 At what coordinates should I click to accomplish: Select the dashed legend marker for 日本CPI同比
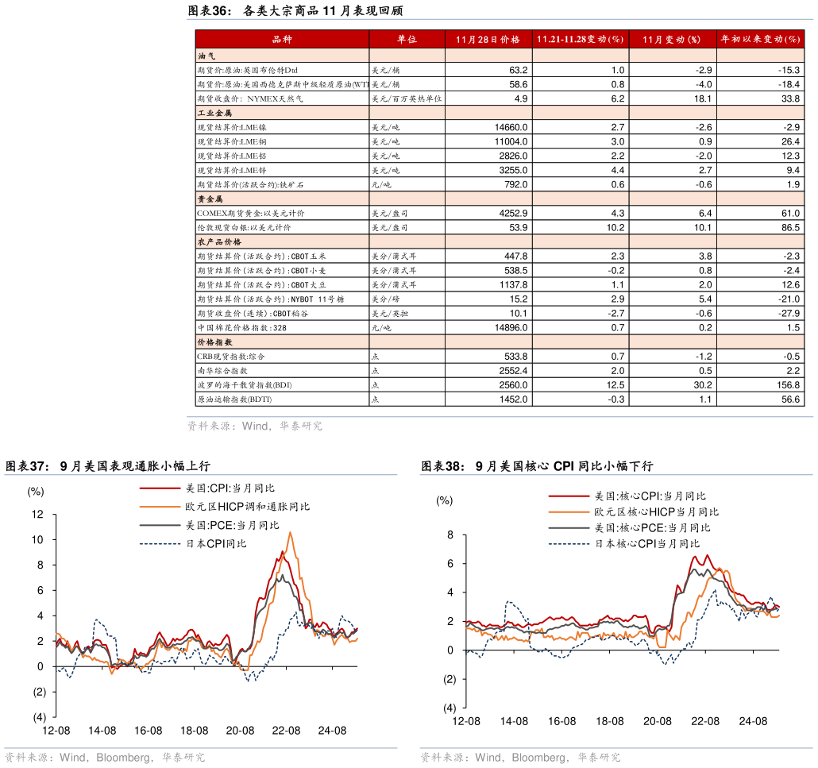click(x=160, y=544)
